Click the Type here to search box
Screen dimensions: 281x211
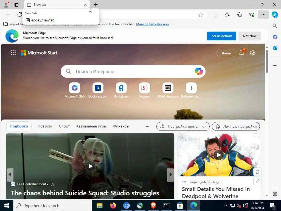[53, 206]
